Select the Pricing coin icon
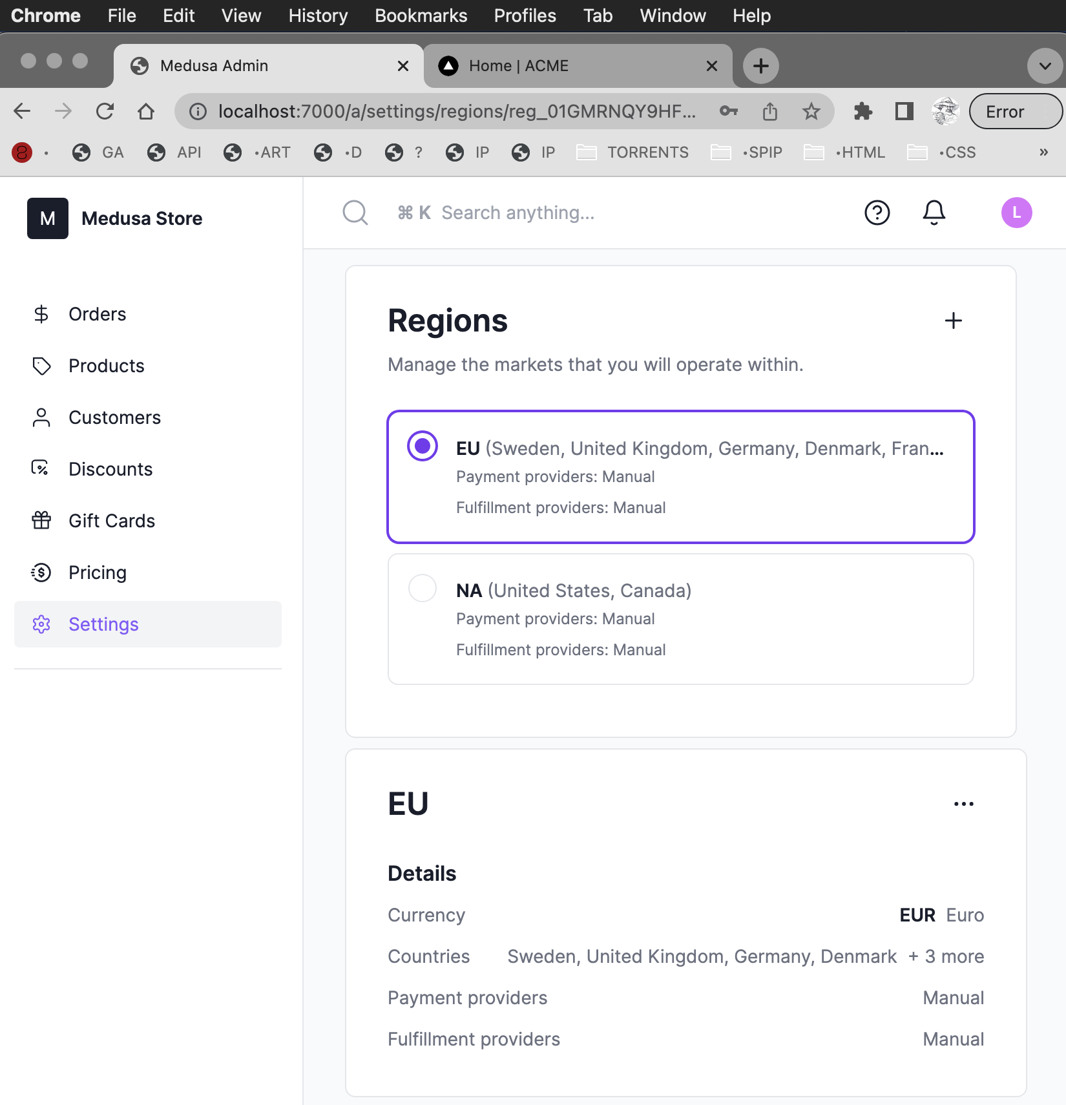This screenshot has height=1105, width=1066. 41,573
